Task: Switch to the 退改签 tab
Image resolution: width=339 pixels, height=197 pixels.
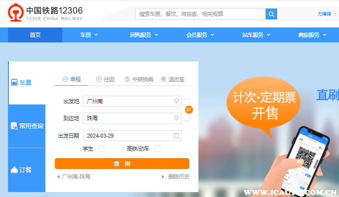Action: click(173, 79)
